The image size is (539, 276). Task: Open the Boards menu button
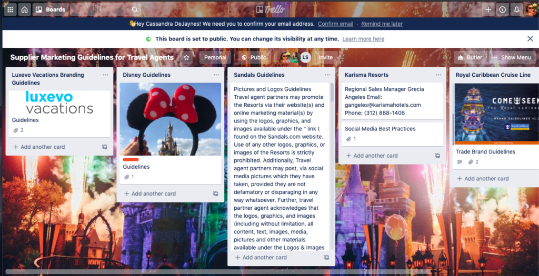pyautogui.click(x=51, y=9)
